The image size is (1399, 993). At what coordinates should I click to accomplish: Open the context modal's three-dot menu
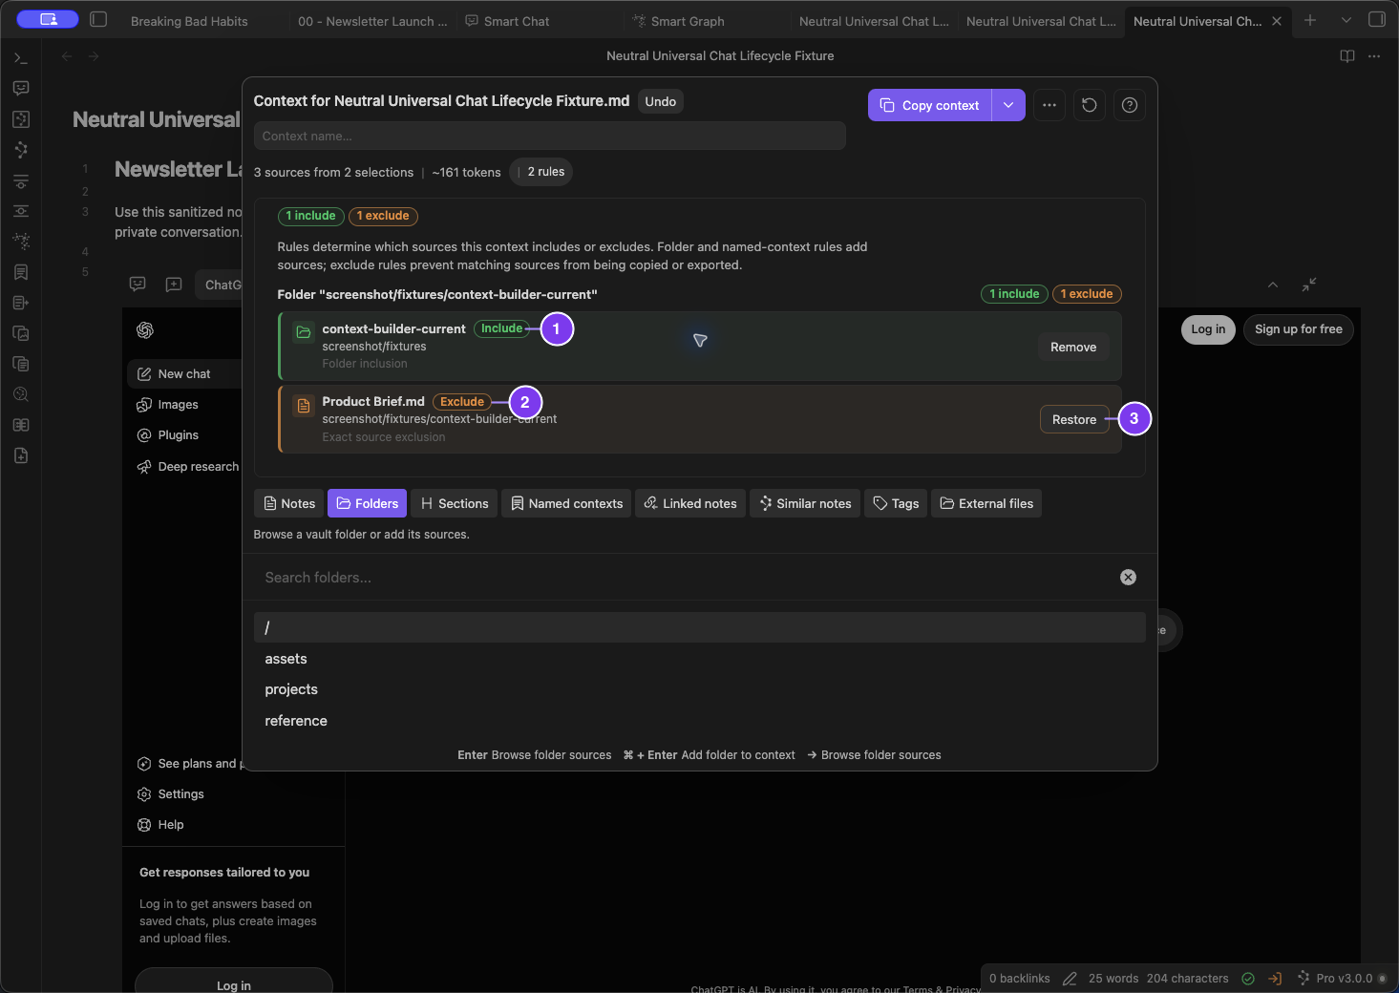click(x=1049, y=105)
